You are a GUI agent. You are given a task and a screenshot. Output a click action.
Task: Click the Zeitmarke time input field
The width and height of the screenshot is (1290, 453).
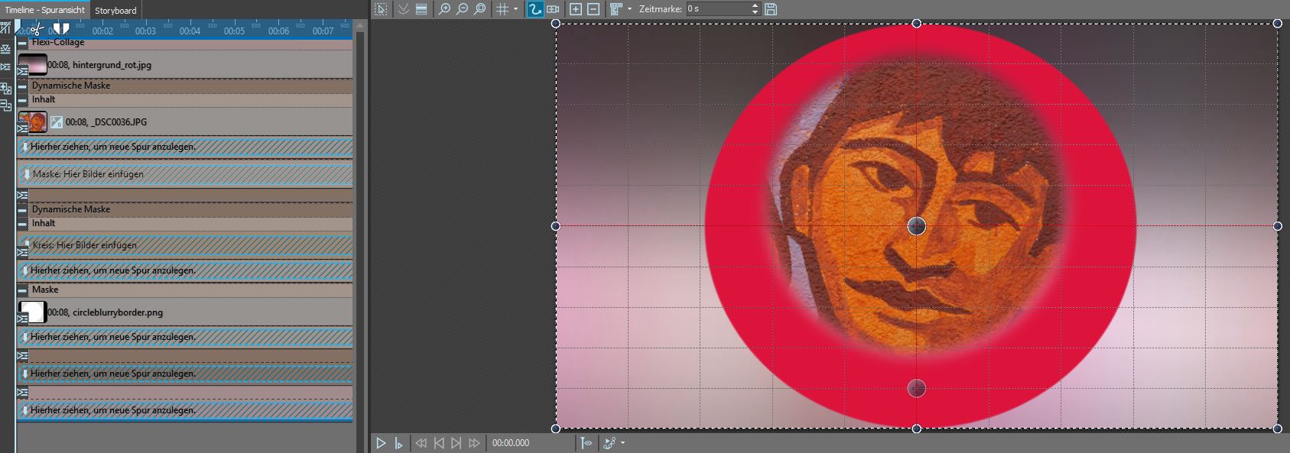[x=716, y=9]
